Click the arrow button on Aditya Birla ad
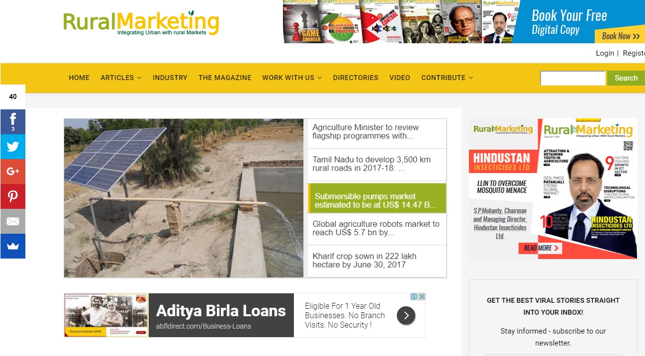The height and width of the screenshot is (356, 645). [x=406, y=315]
